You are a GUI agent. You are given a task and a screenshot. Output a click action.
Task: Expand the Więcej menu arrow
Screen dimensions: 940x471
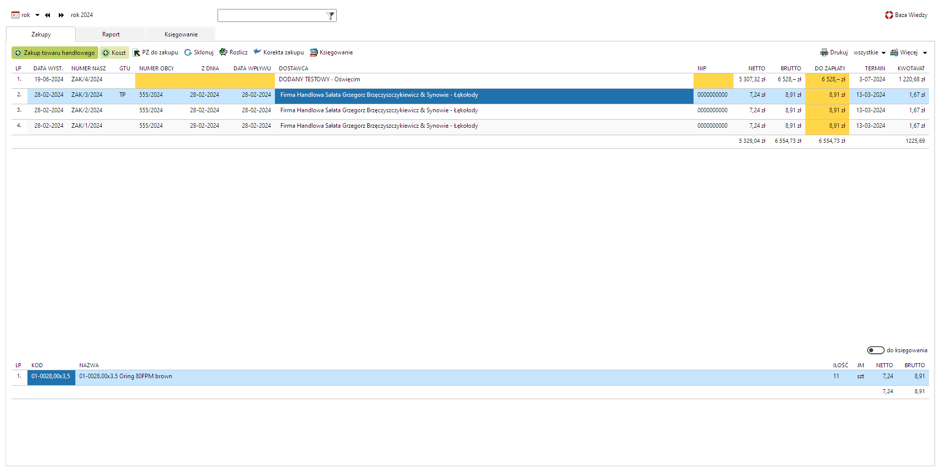pos(925,53)
